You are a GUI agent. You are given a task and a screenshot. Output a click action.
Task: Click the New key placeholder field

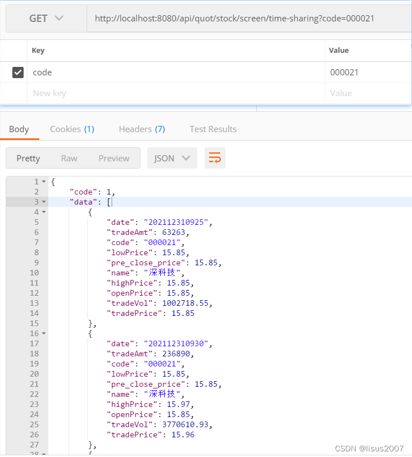point(176,93)
